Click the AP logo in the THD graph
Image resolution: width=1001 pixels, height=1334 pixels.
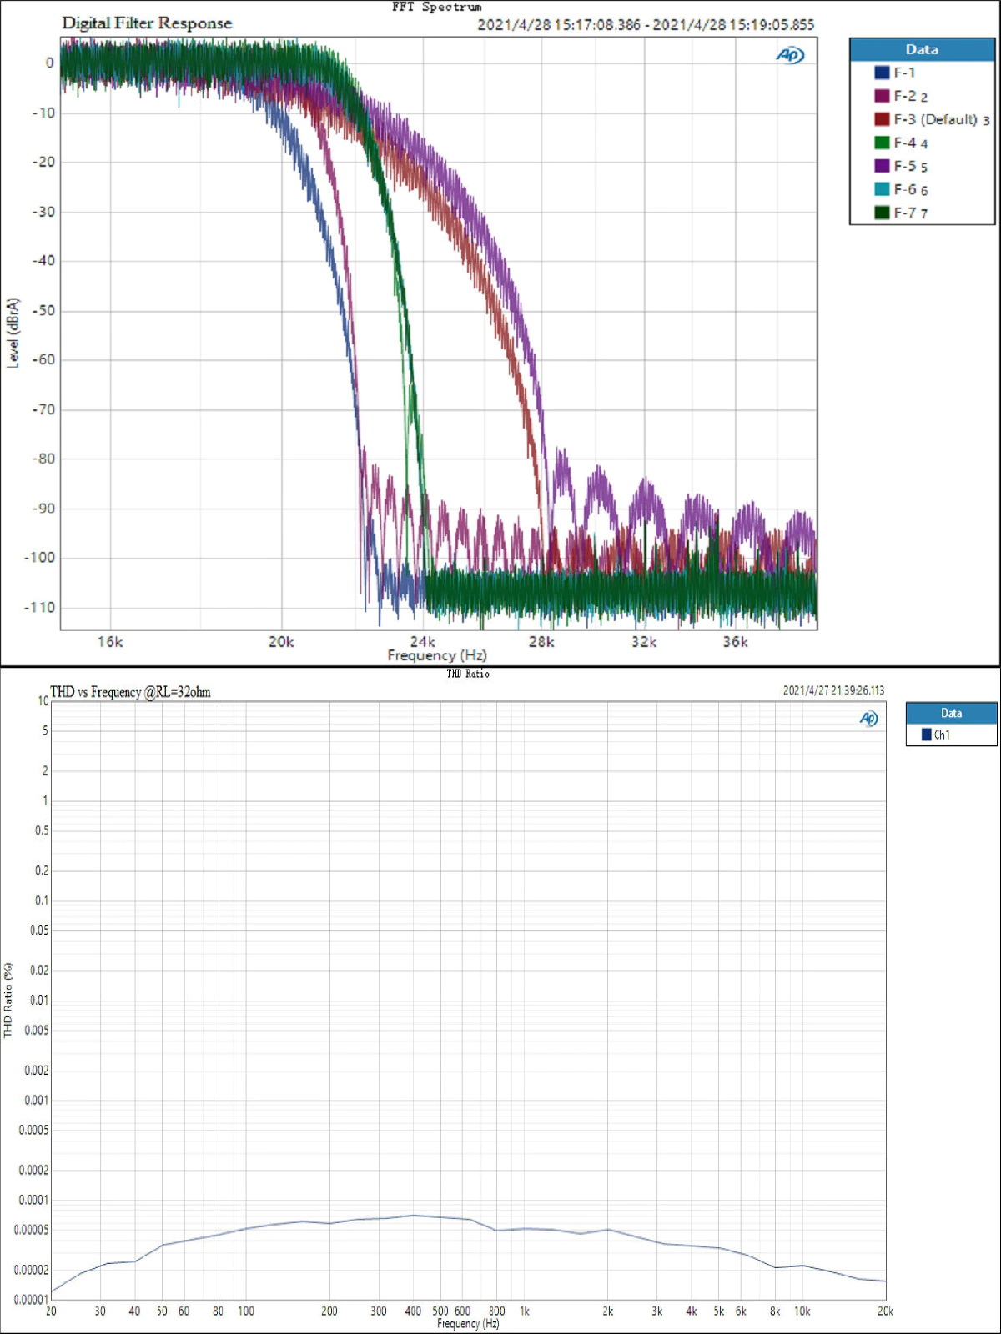[868, 719]
